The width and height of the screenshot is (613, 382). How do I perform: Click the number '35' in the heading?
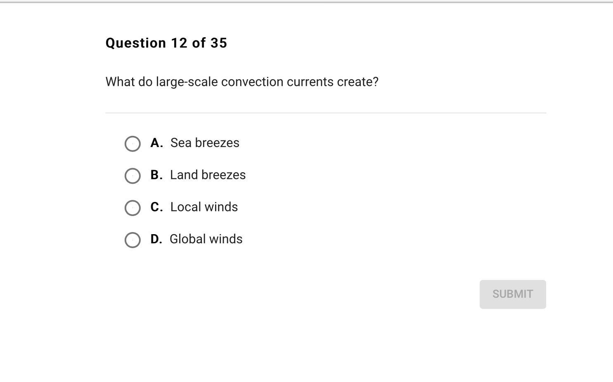point(219,43)
